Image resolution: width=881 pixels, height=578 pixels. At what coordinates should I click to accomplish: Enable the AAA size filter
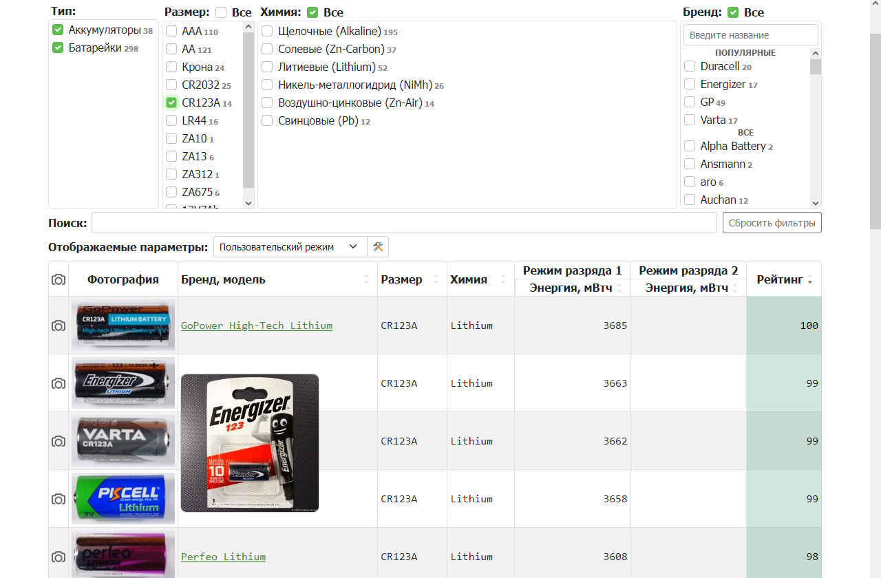171,32
